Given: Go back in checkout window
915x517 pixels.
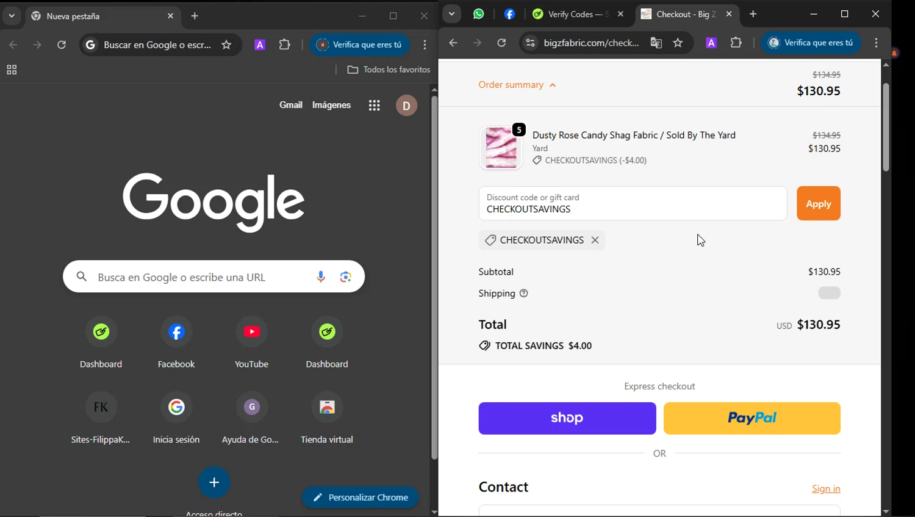Looking at the screenshot, I should (x=453, y=43).
